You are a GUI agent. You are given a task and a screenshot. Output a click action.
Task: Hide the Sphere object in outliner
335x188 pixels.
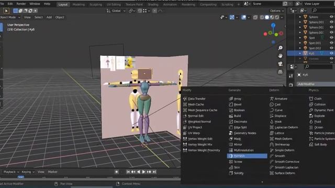(x=331, y=17)
